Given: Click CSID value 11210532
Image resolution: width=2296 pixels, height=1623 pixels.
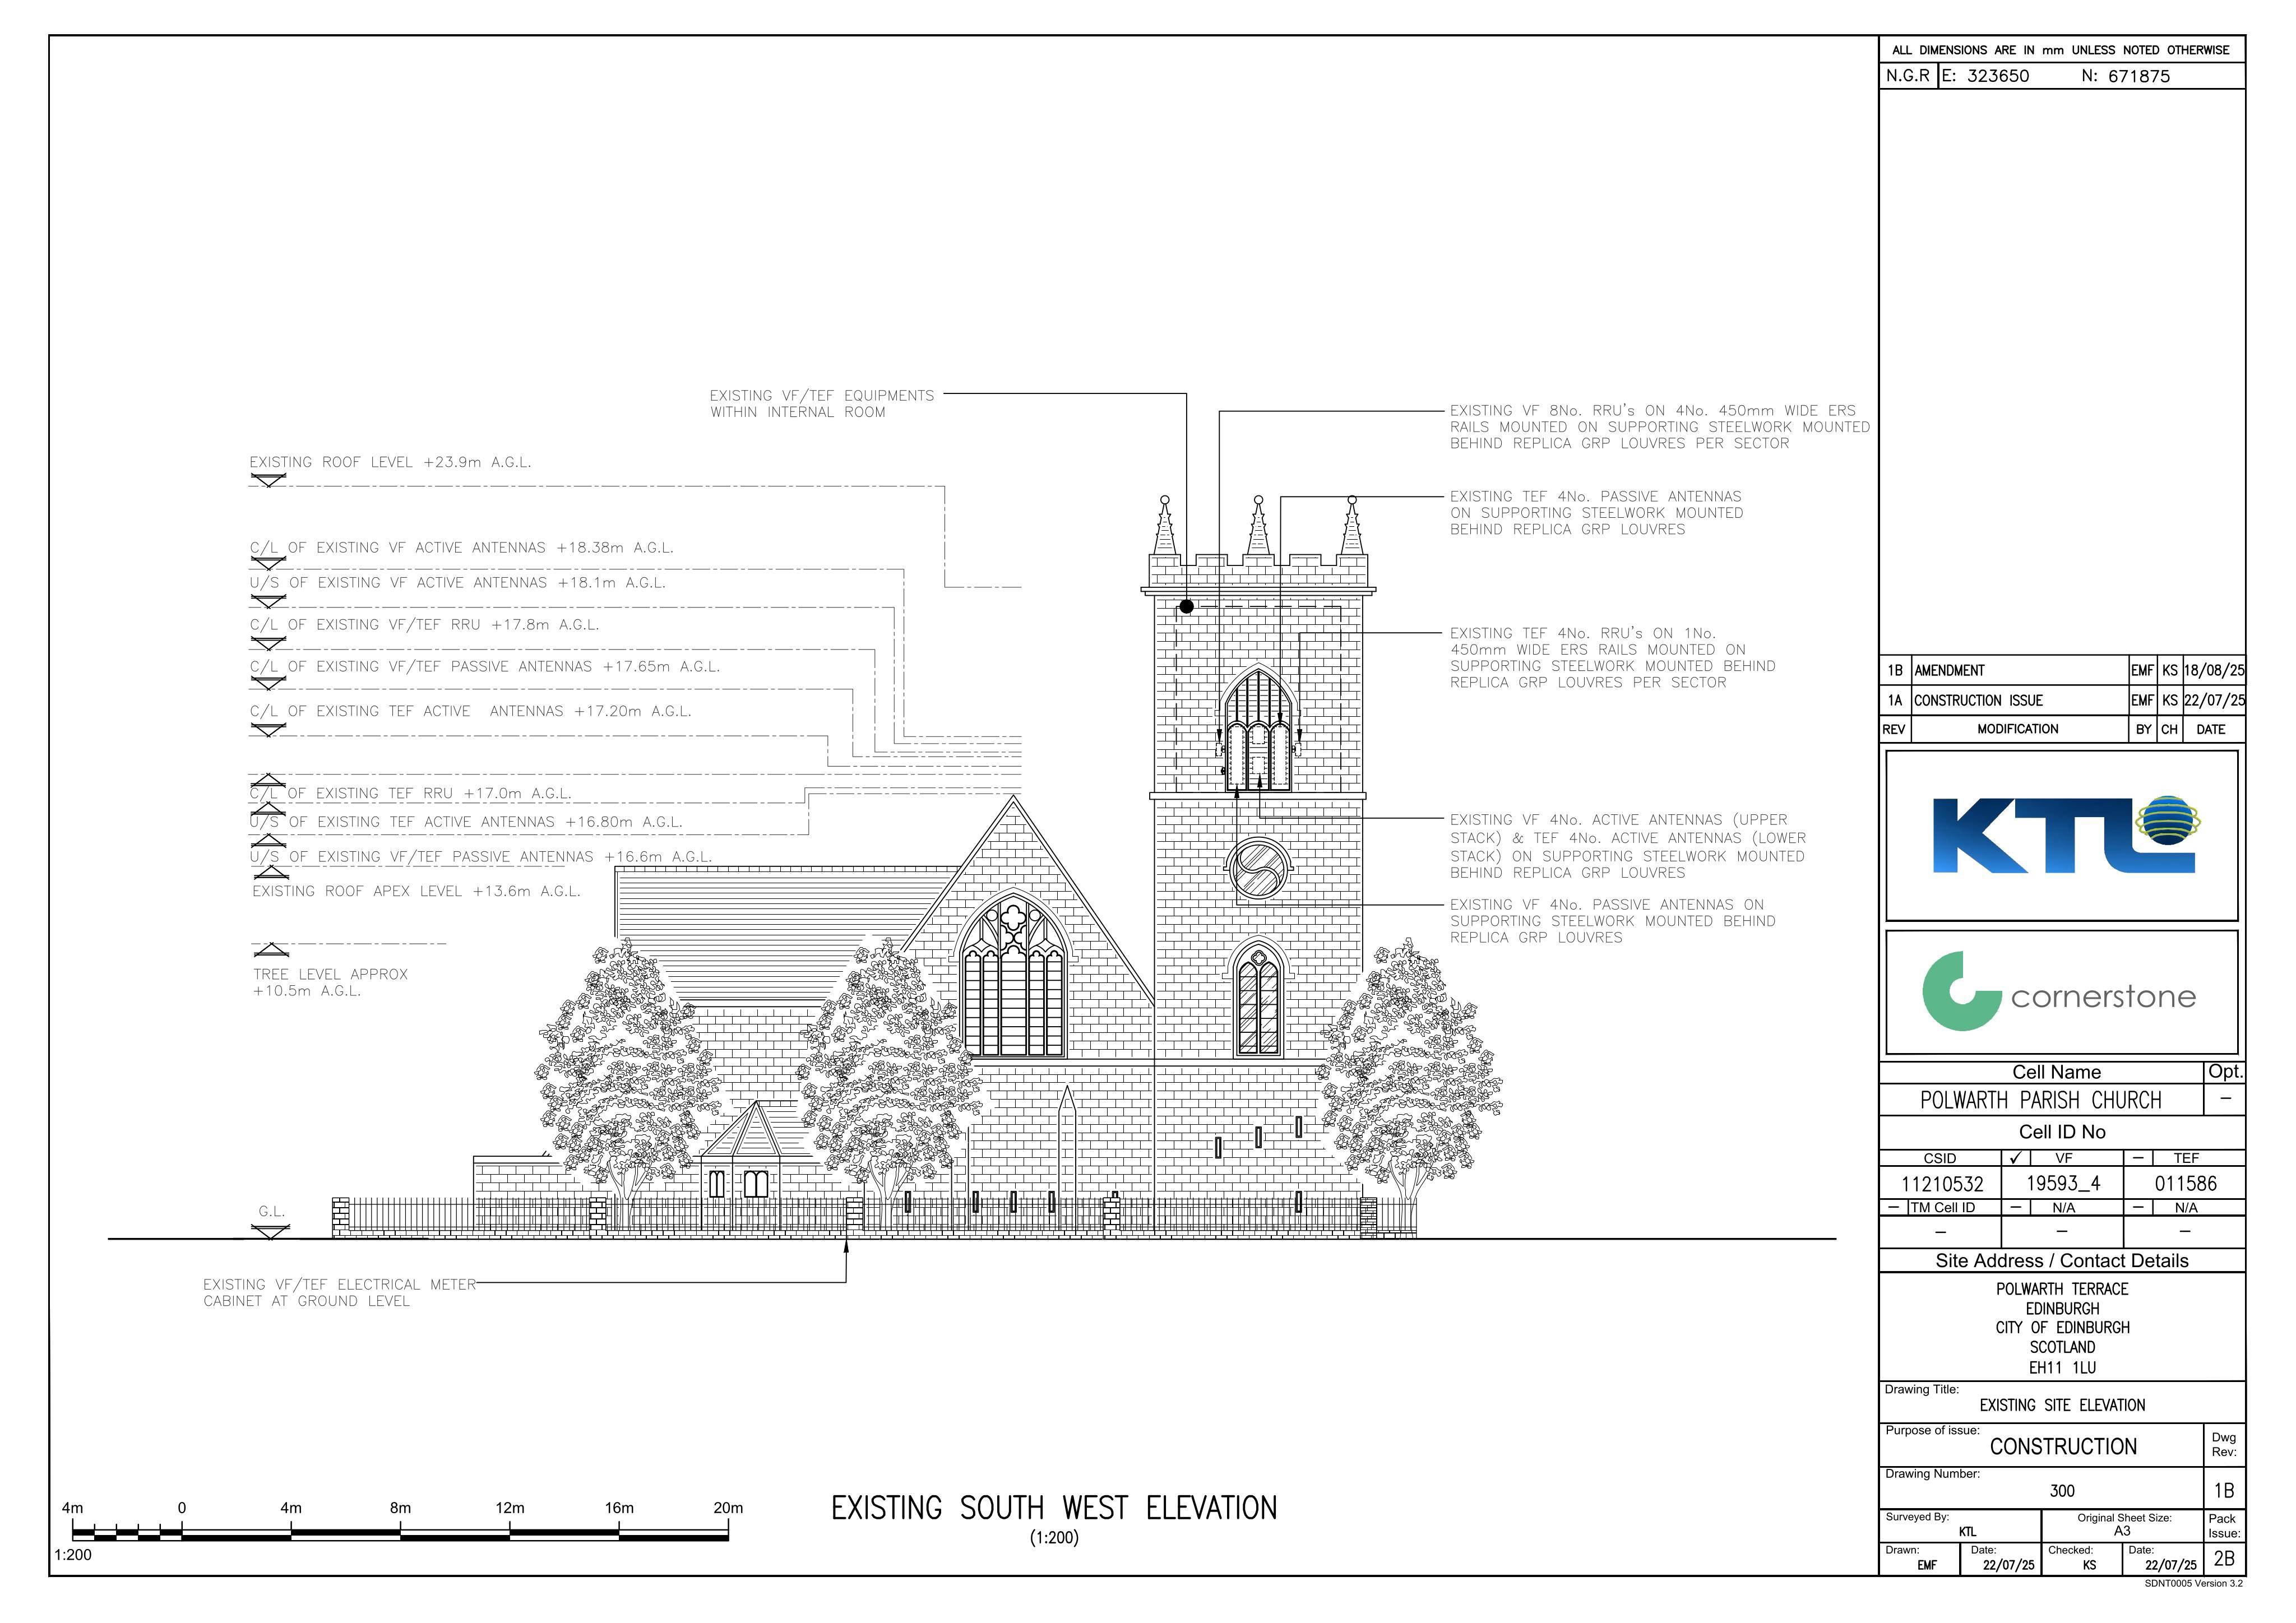Looking at the screenshot, I should (x=1942, y=1184).
